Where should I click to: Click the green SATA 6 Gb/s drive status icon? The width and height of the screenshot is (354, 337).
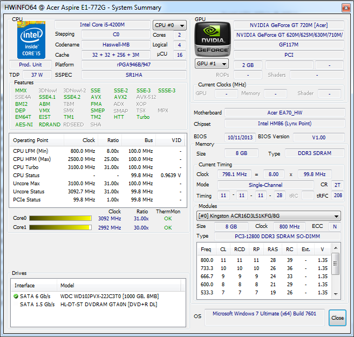[16, 296]
